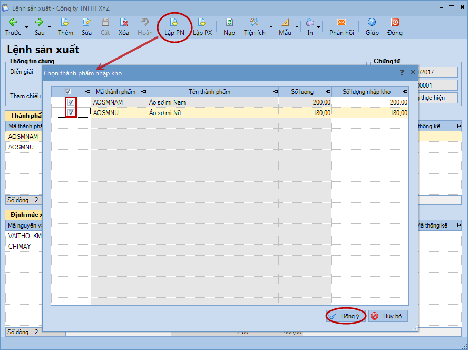The width and height of the screenshot is (468, 350).
Task: Click the Lập PN toolbar icon
Action: click(x=173, y=23)
